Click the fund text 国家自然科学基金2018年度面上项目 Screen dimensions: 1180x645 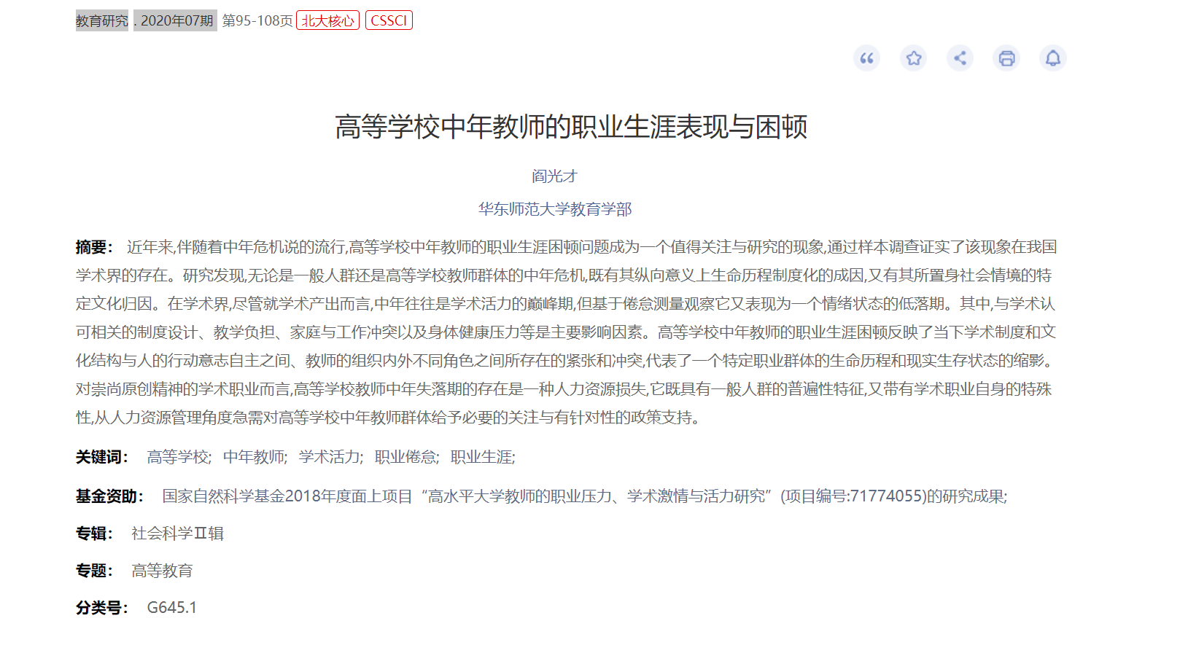pos(287,496)
